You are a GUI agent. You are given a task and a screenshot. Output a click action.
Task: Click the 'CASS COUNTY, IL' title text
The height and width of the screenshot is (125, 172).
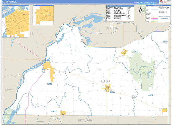pos(9,2)
